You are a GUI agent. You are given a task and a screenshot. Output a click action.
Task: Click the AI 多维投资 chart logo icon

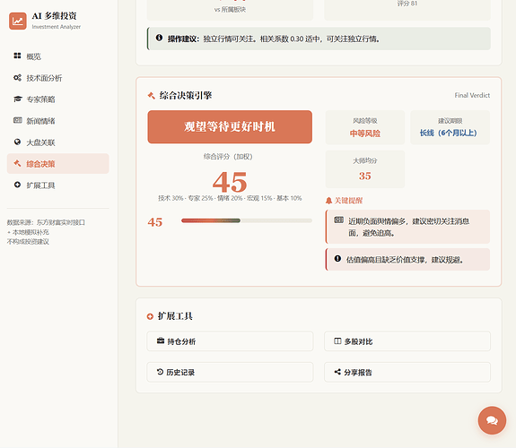tap(18, 21)
